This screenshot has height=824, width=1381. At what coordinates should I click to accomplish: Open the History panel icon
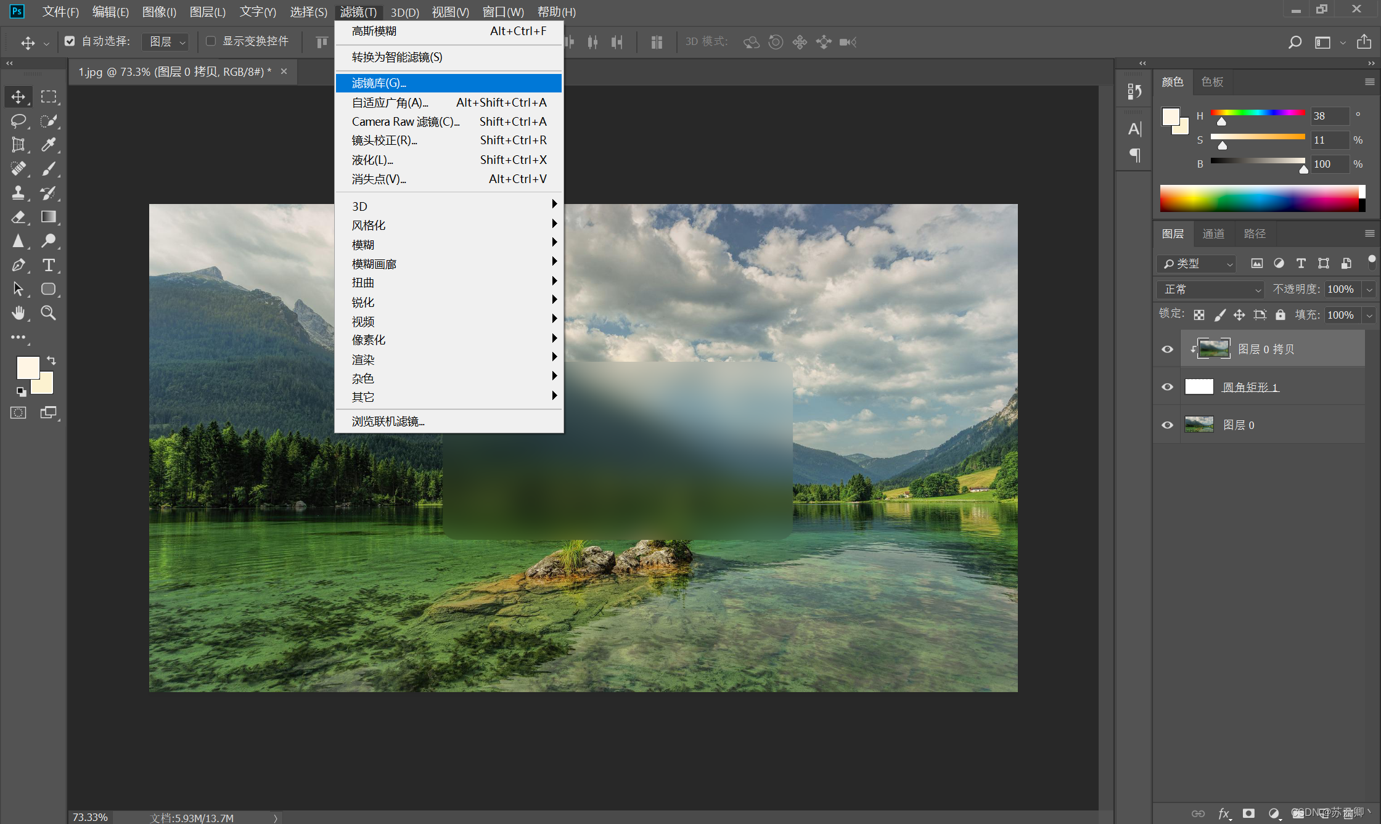point(1134,91)
